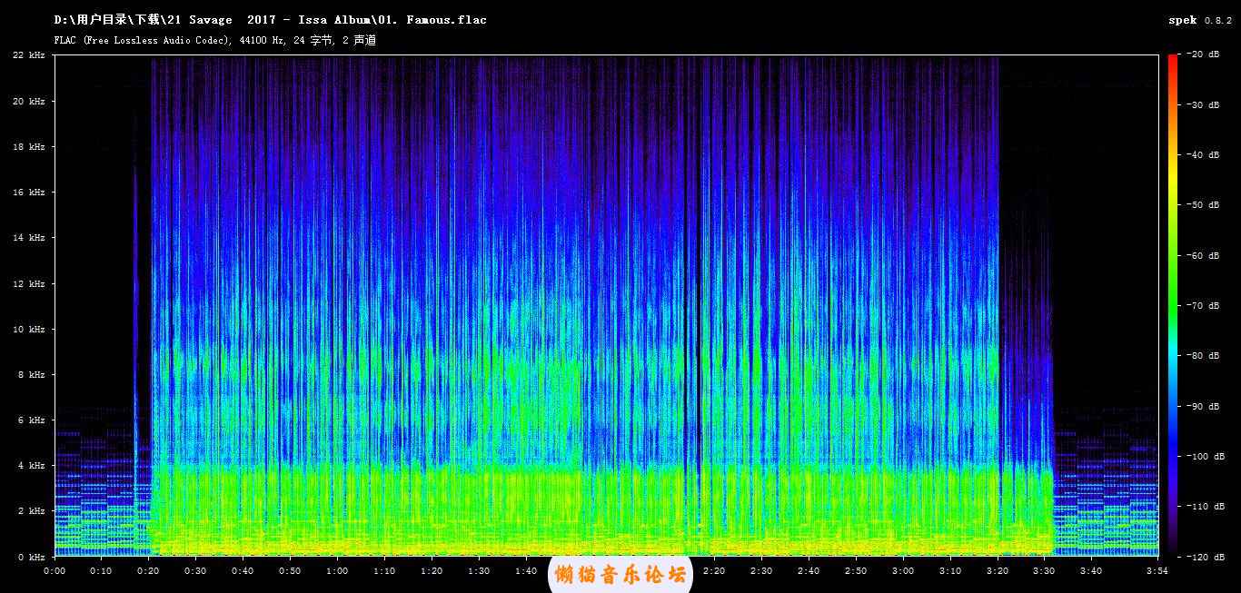Click the 0:00 time axis label

coord(54,570)
